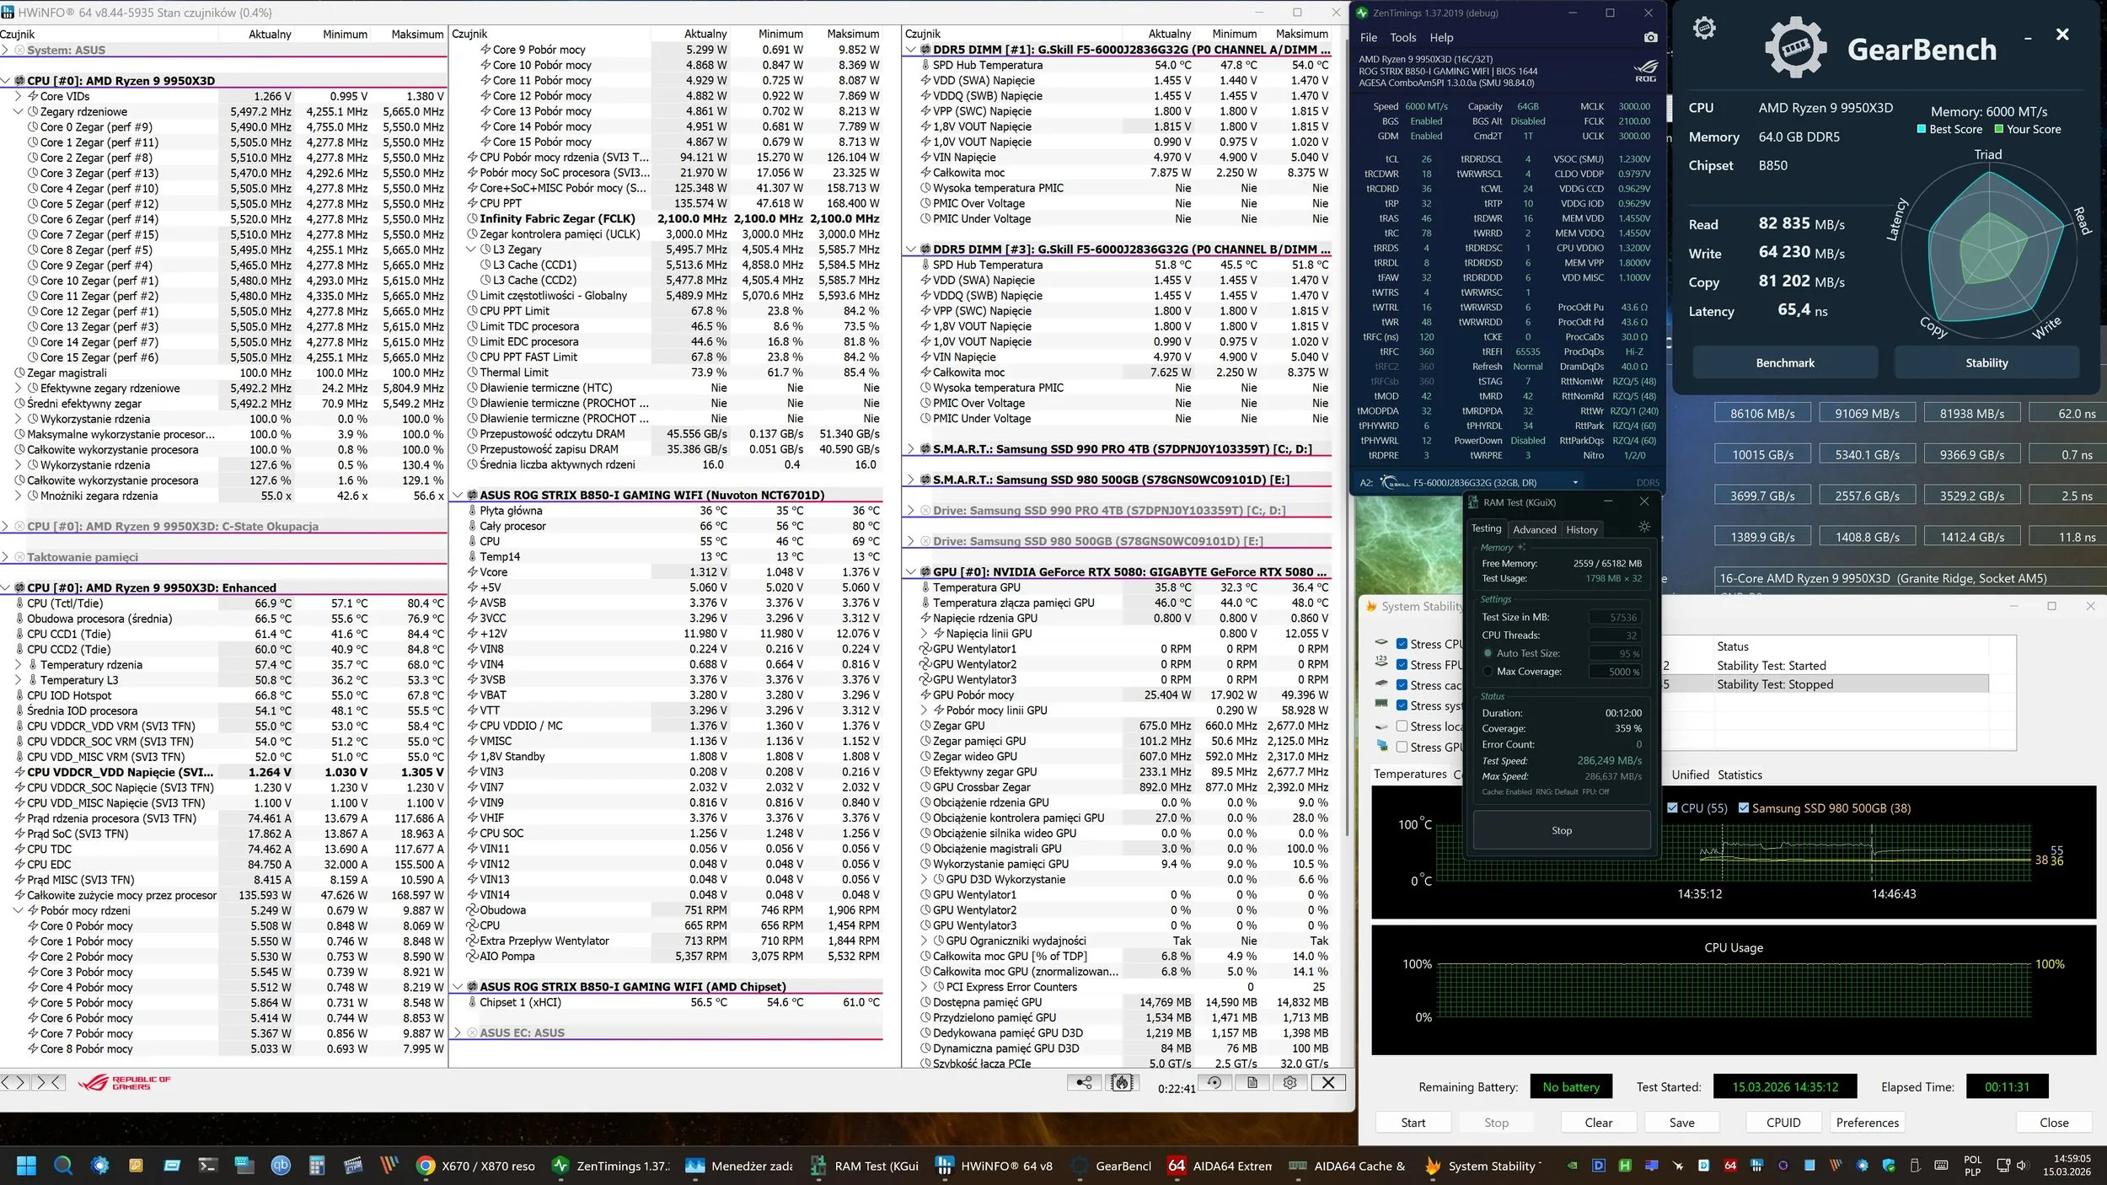Click CPUID button in System Stability
The height and width of the screenshot is (1185, 2107).
[1783, 1123]
